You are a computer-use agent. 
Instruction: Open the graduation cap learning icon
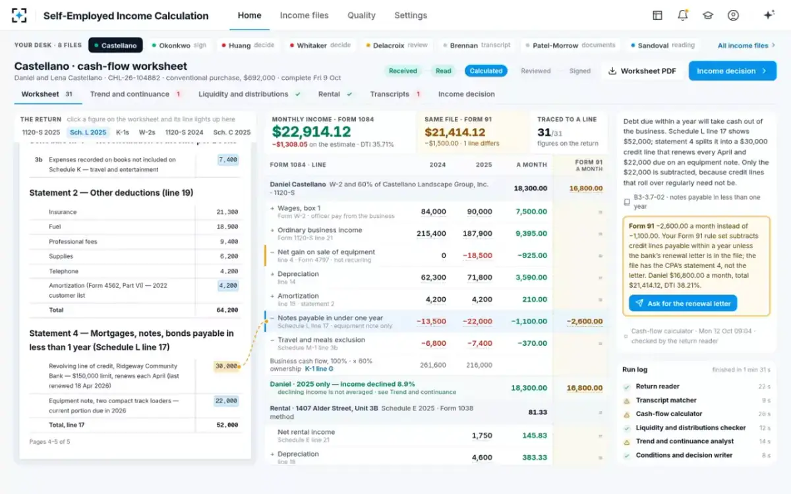708,15
